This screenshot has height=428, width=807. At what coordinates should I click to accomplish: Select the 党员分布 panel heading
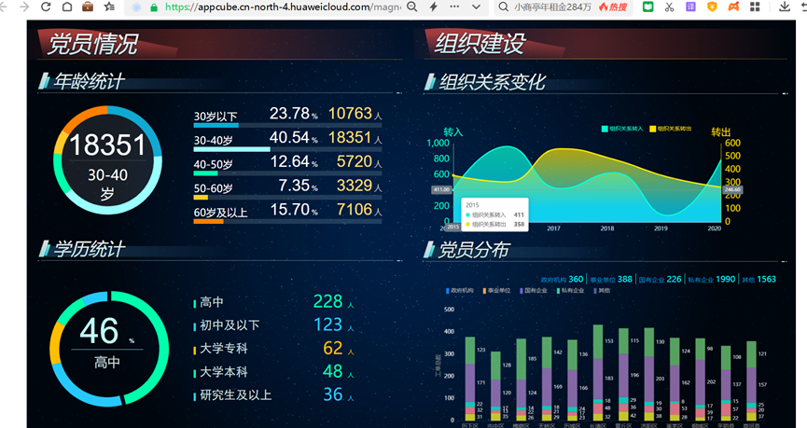coord(474,250)
